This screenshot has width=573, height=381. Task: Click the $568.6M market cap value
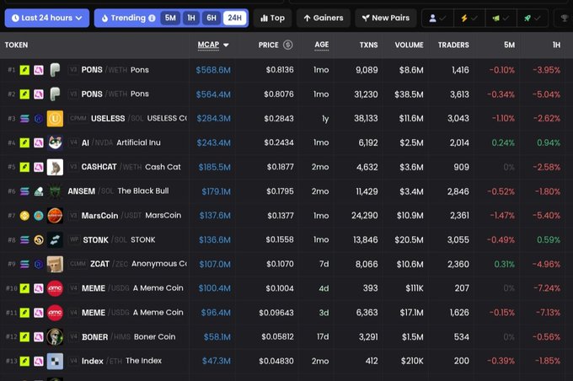pos(213,70)
